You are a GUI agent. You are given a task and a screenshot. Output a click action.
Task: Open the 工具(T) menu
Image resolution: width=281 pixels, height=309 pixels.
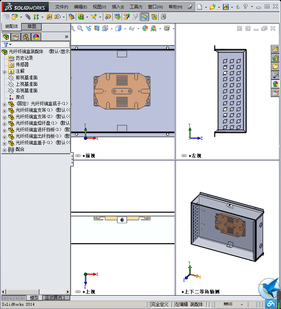(135, 7)
